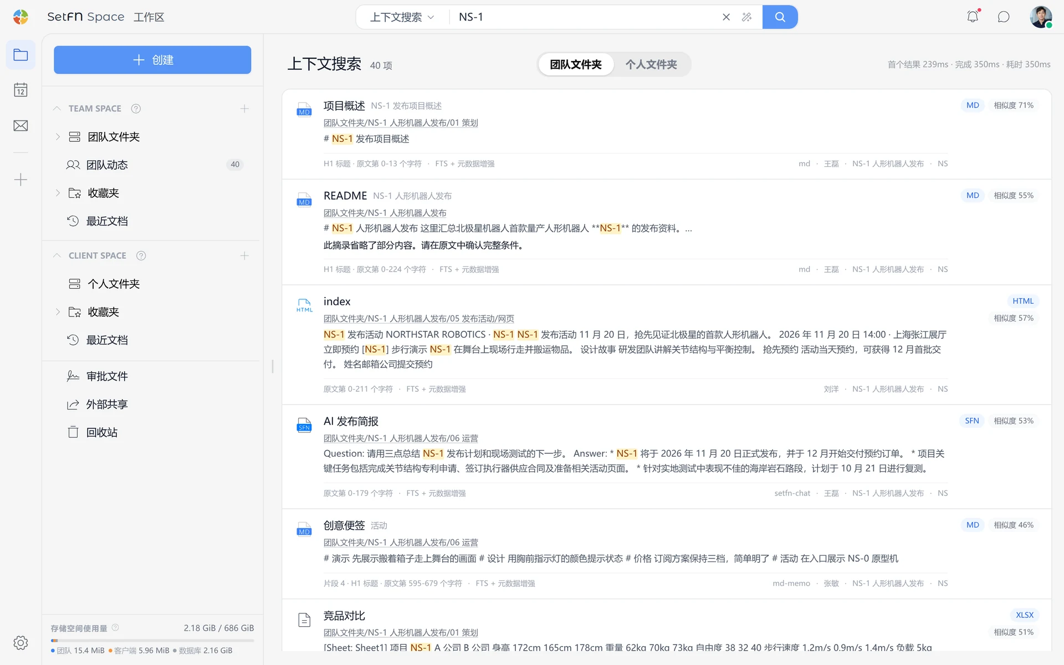Follow path 团队文件夹/NS-1 人形机器人发布/01 策划 under 项目概述

401,122
